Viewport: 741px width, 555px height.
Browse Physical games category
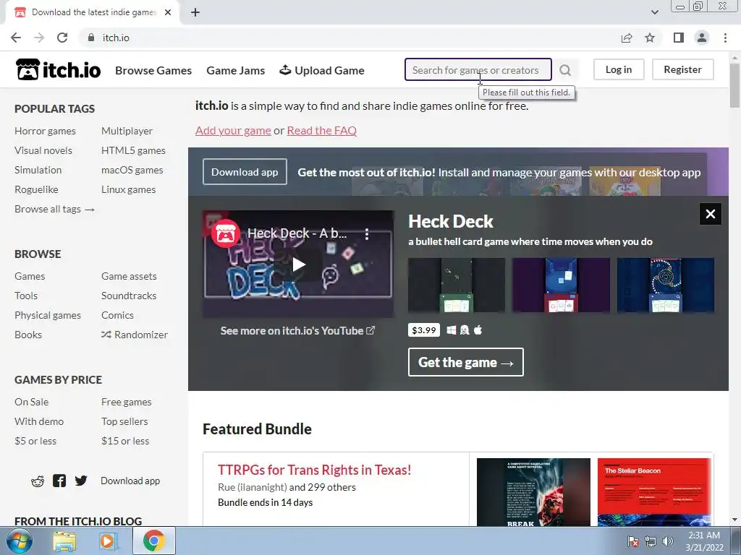(x=48, y=315)
